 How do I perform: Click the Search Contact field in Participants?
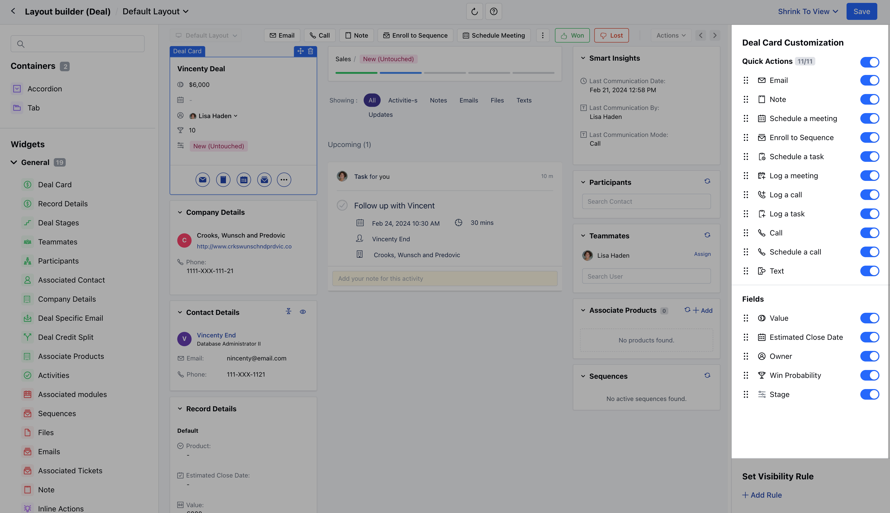(646, 201)
